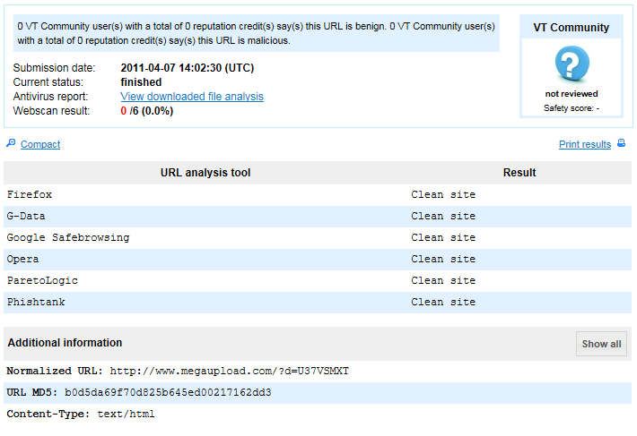Image resolution: width=637 pixels, height=436 pixels.
Task: Click the Clean site result for ParetoLogic
Action: [x=443, y=280]
